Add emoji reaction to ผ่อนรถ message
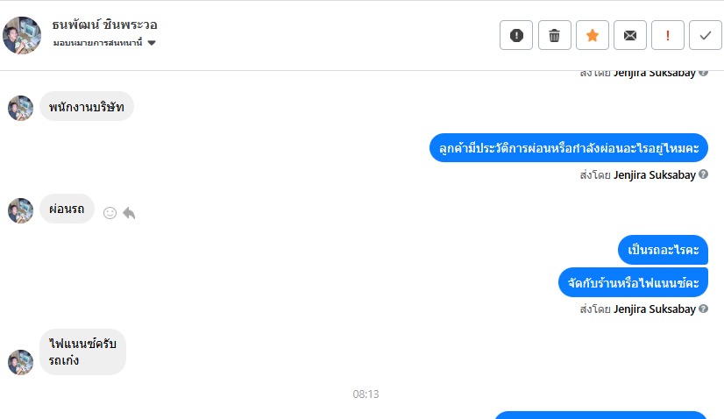The image size is (724, 419). point(110,213)
